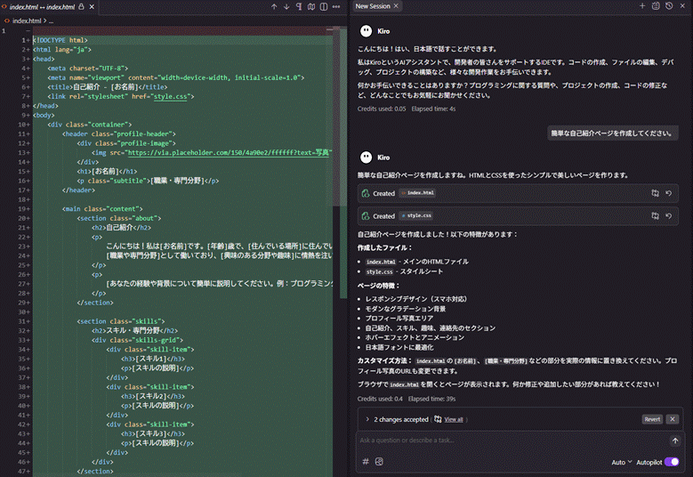
Task: Go to previous change with up arrow
Action: [273, 7]
